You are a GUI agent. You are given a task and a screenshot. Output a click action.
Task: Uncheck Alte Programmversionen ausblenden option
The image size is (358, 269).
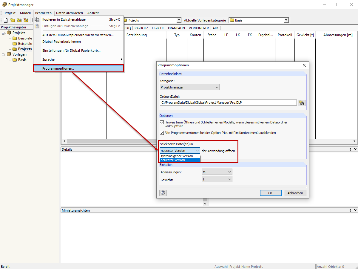click(162, 133)
